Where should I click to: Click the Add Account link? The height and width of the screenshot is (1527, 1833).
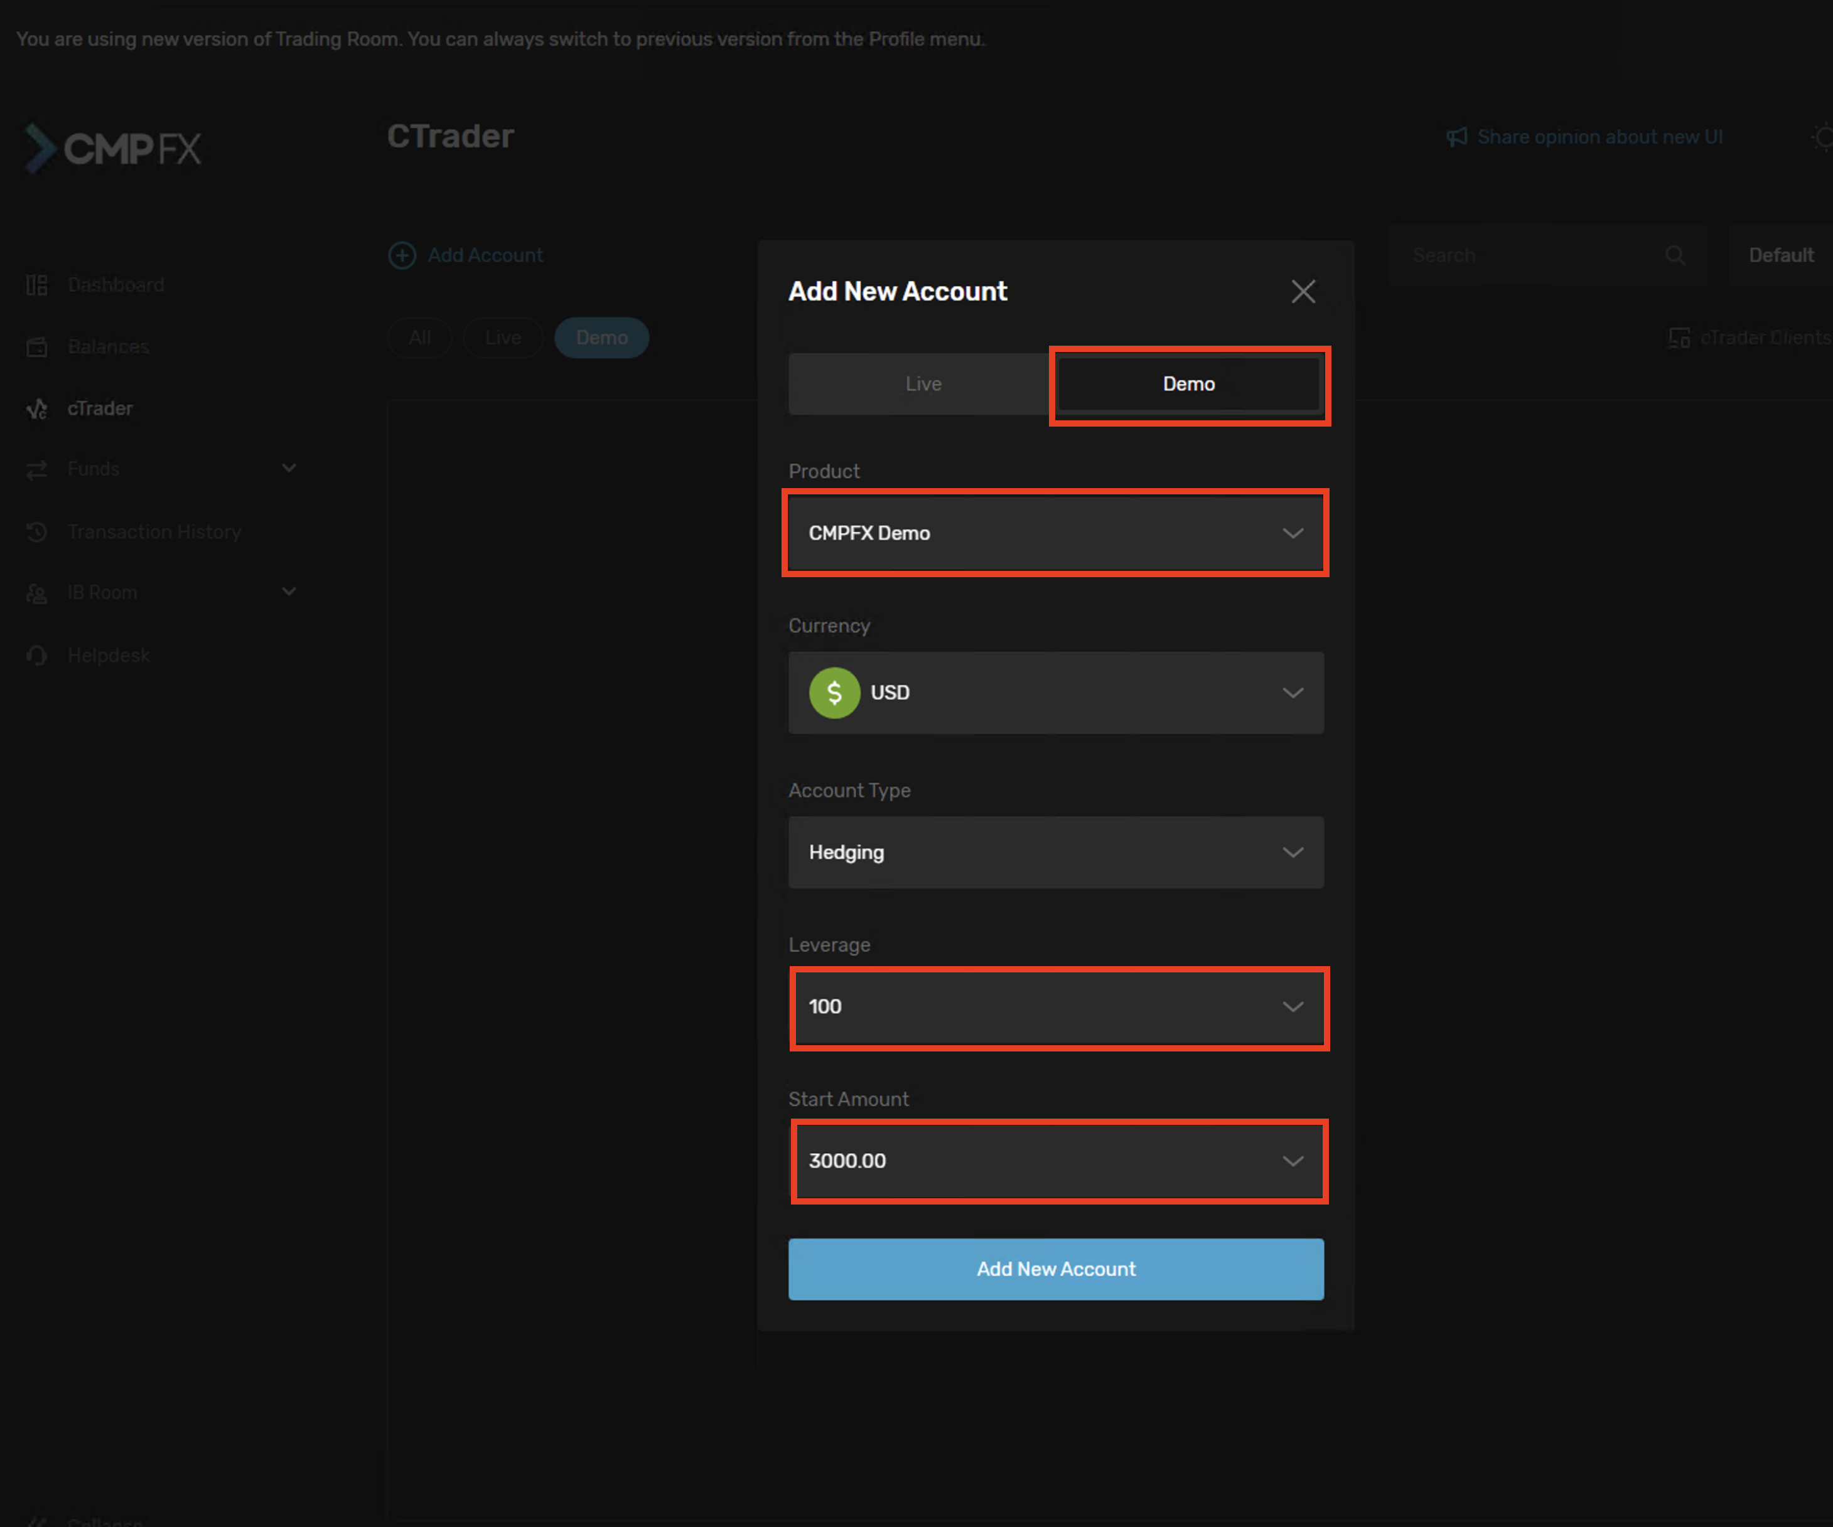(485, 256)
